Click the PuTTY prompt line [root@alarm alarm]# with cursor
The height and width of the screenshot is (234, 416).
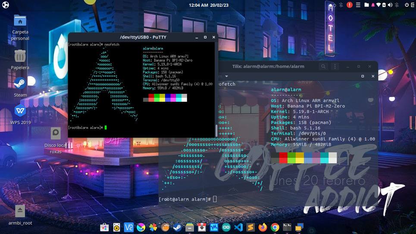87,128
